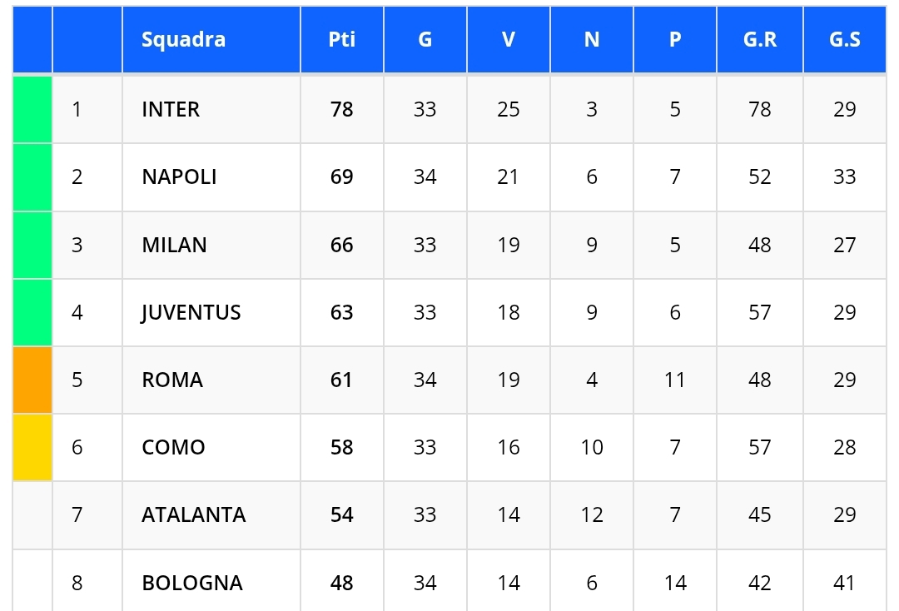Image resolution: width=899 pixels, height=611 pixels.
Task: Open the INTER team name
Action: [x=171, y=109]
